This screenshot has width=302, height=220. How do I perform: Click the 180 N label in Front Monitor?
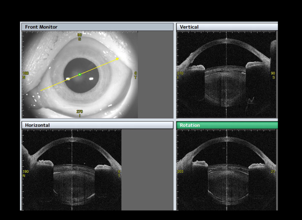point(25,75)
